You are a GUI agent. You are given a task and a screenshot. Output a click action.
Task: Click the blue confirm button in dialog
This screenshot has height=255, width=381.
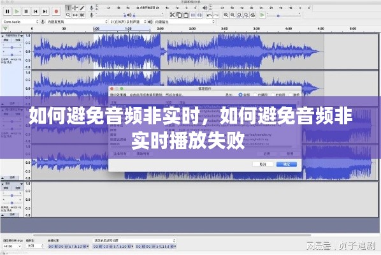click(287, 164)
